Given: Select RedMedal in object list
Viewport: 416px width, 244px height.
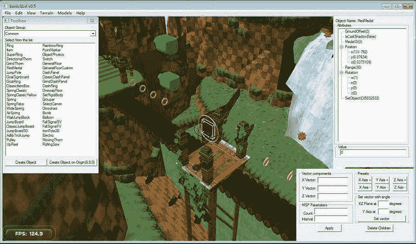Looking at the screenshot, I should point(14,68).
